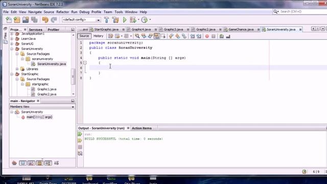Click the Debug Project icon
The width and height of the screenshot is (327, 184).
tap(133, 20)
